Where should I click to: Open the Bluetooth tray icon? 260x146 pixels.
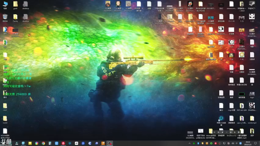pos(198,143)
